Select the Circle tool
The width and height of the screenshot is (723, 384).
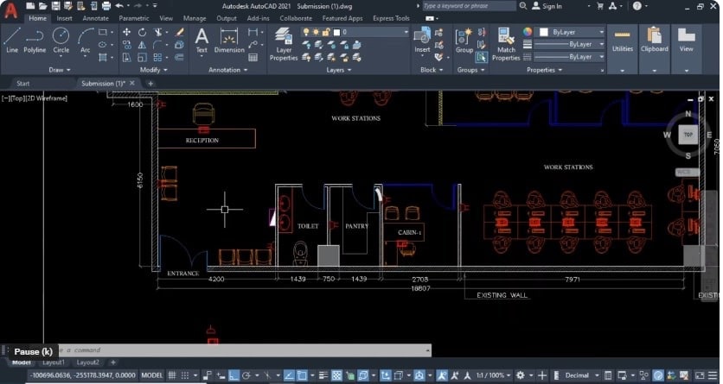pyautogui.click(x=61, y=41)
